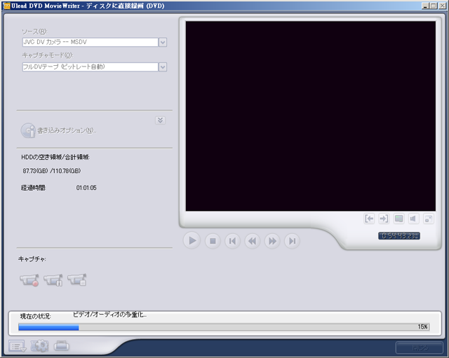Click the キャプチャモード(O) label

point(48,55)
